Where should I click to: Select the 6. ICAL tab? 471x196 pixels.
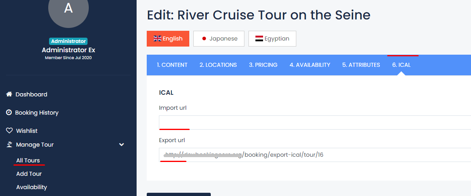[401, 65]
